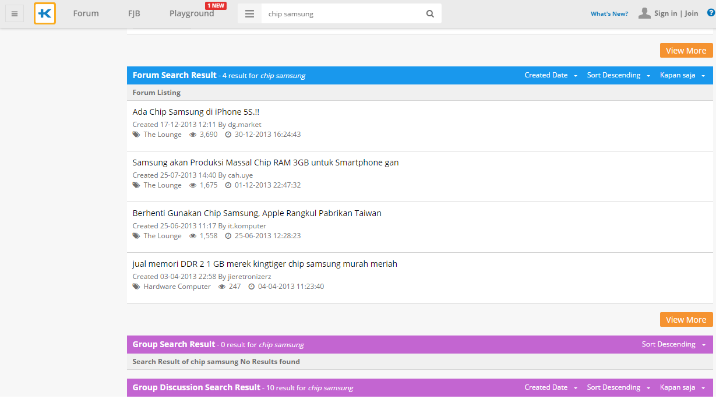Screen dimensions: 716x399
Task: Click clock icon beside 04-04-2013 11:23:40
Action: tap(252, 287)
